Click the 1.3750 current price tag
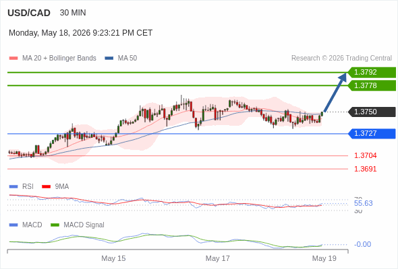This screenshot has height=269, width=398. tap(372, 112)
